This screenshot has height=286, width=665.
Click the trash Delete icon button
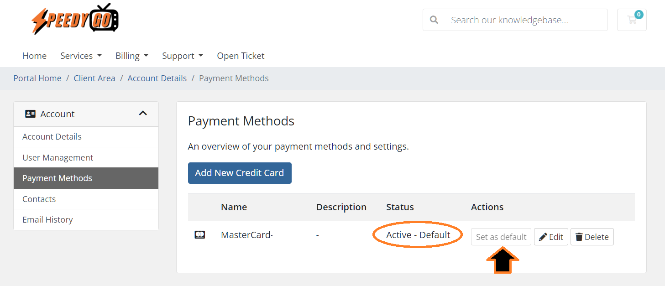pos(592,237)
